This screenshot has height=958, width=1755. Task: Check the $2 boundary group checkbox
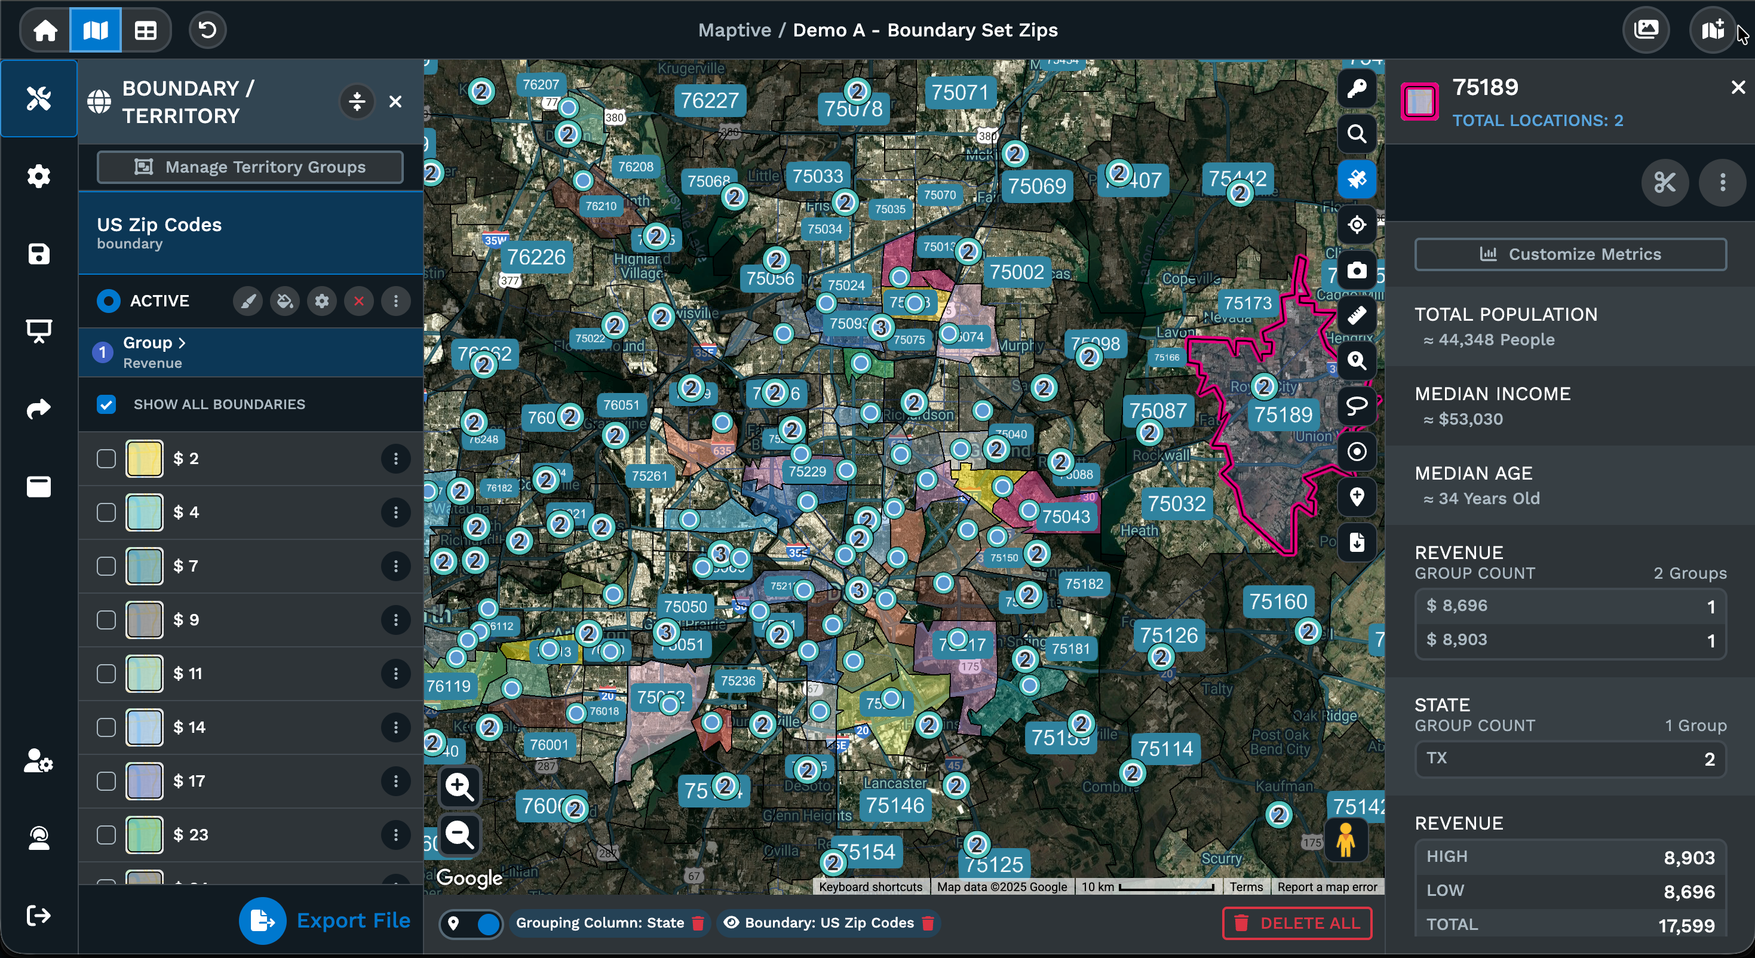click(x=106, y=458)
